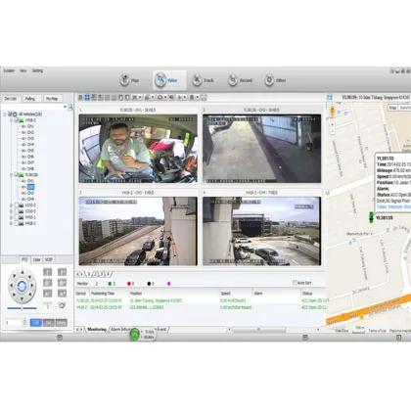Viewport: 411px width, 411px height.
Task: Click the collapse icon at bottom of left panel
Action: point(60,338)
